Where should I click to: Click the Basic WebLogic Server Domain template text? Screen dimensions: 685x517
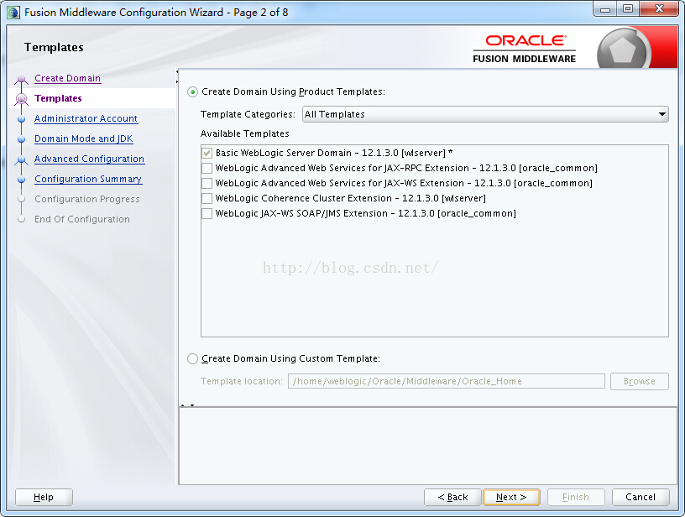[x=334, y=153]
